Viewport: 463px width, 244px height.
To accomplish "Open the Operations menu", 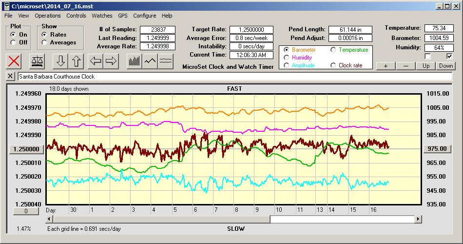I will point(48,16).
